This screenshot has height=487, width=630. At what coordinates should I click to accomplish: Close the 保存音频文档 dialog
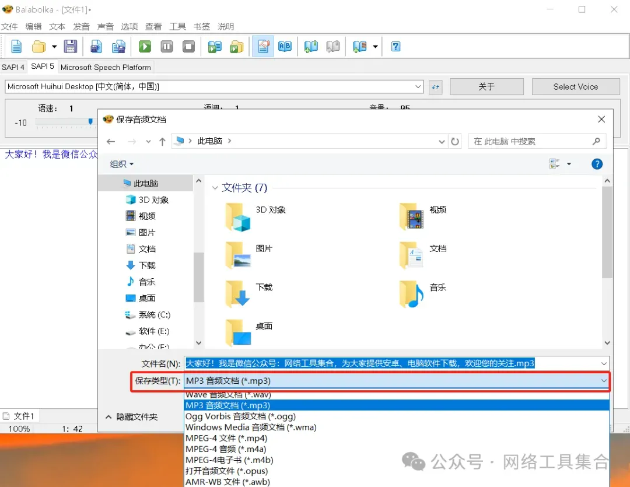601,120
